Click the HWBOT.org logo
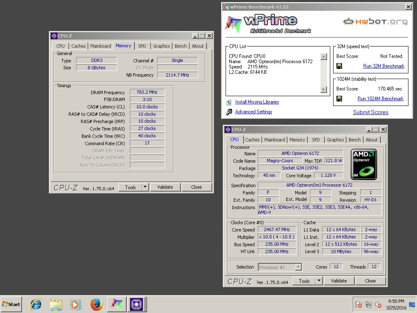 375,21
